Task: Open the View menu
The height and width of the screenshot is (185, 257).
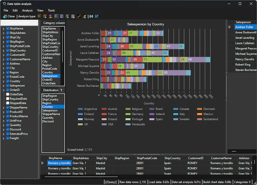Action: point(40,11)
